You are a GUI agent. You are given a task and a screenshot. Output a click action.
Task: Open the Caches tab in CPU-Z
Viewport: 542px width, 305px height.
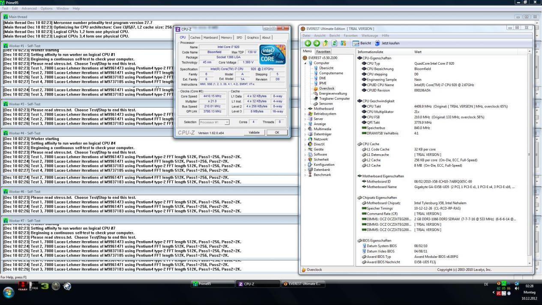(195, 38)
